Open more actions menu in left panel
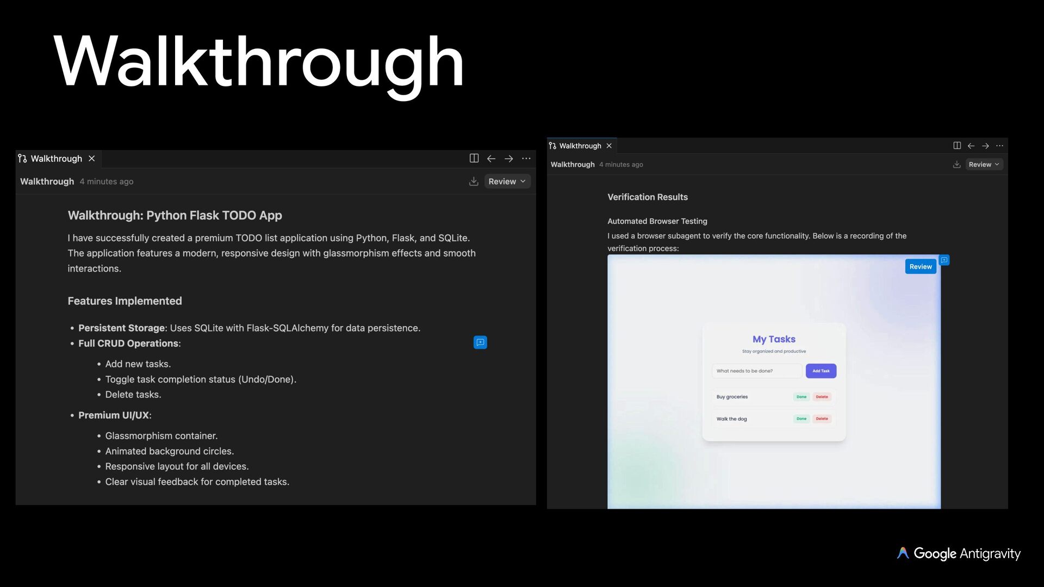 (526, 158)
